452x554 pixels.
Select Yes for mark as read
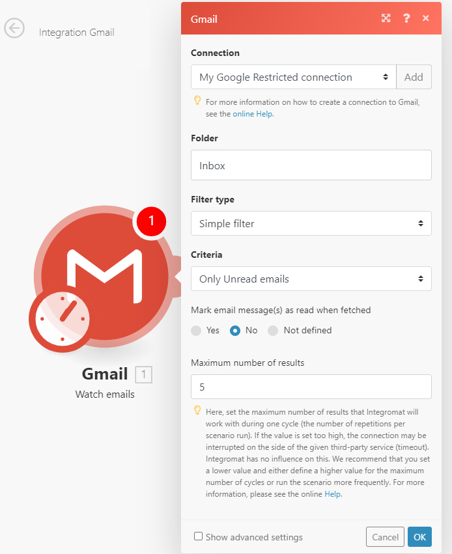pyautogui.click(x=196, y=331)
